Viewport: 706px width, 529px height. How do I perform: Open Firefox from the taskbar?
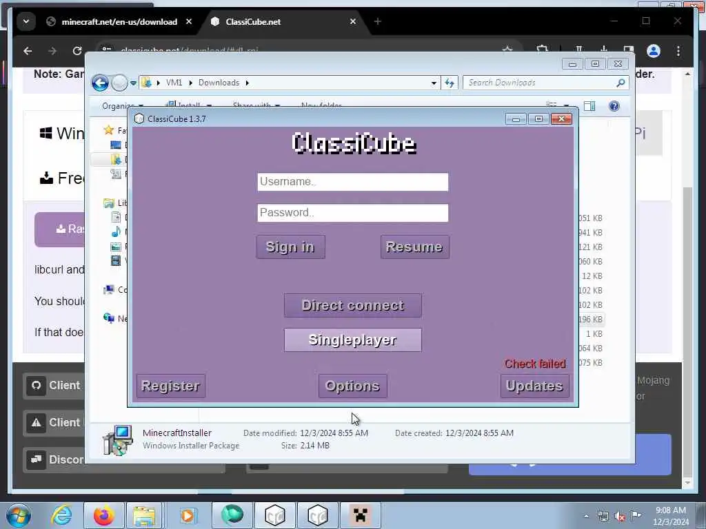pos(103,515)
